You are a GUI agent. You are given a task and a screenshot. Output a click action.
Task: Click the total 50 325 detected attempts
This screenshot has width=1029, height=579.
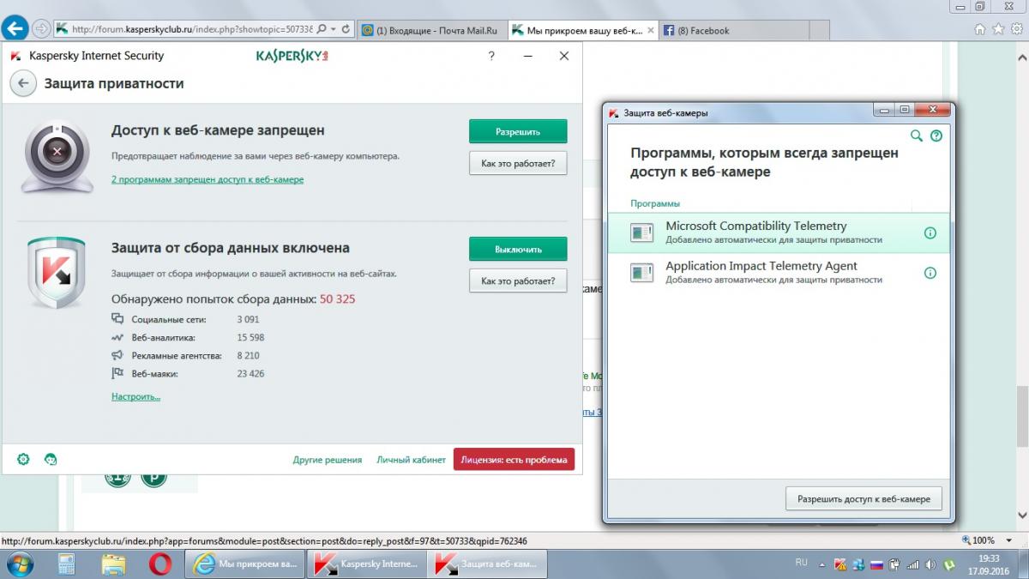337,299
